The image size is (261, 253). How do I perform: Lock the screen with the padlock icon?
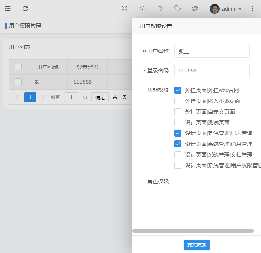tap(142, 8)
